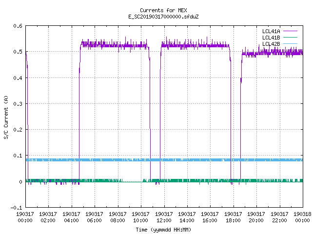Click the y-axis tick value -0.1
312x234 pixels.
click(x=16, y=208)
